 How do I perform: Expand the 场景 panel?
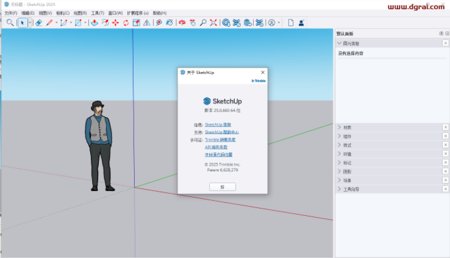pyautogui.click(x=340, y=180)
